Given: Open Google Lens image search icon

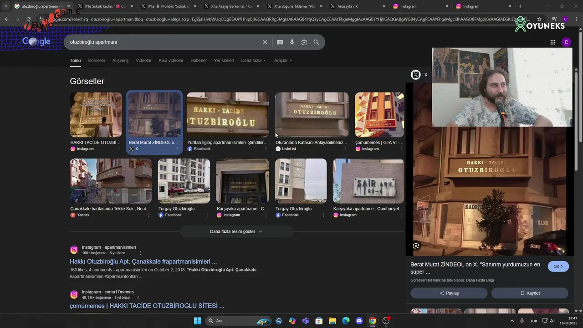Looking at the screenshot, I should [304, 42].
